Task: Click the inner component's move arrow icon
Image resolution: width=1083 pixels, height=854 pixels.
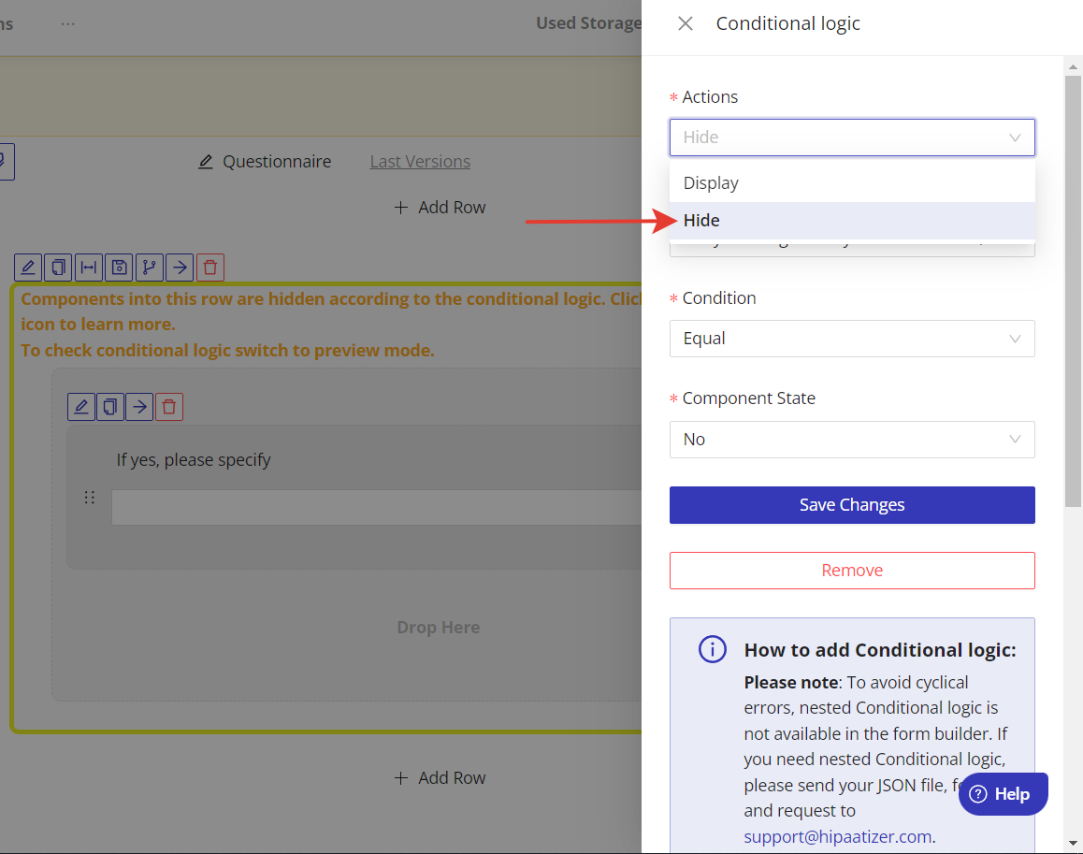Action: coord(139,407)
